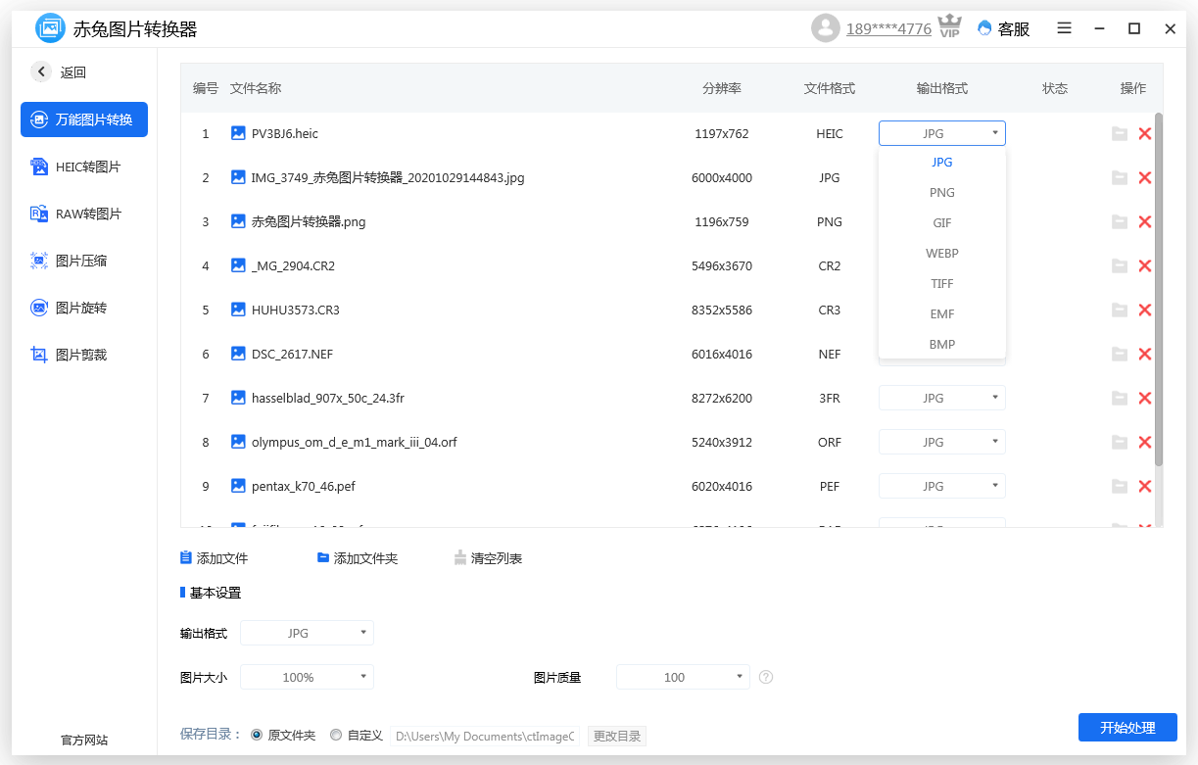Click the 分辨率 column header
The width and height of the screenshot is (1198, 765).
pyautogui.click(x=722, y=88)
